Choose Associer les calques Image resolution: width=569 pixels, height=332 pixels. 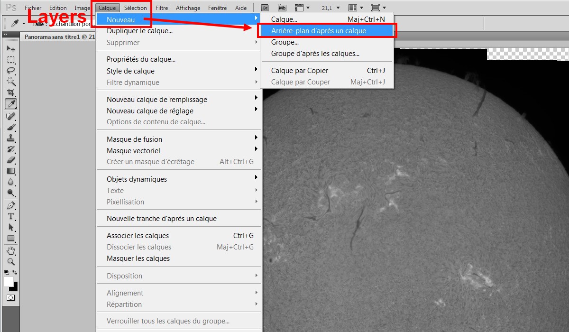(179, 235)
